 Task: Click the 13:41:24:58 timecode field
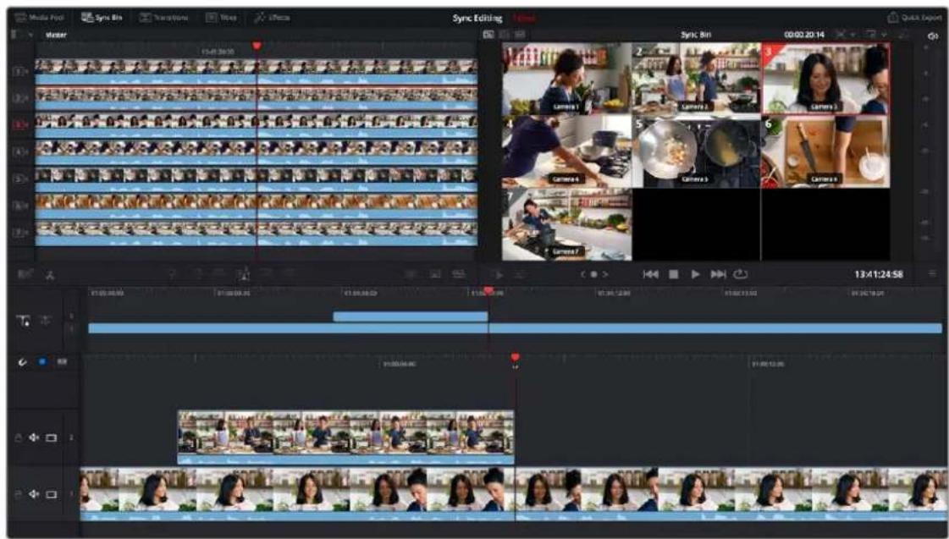click(878, 274)
